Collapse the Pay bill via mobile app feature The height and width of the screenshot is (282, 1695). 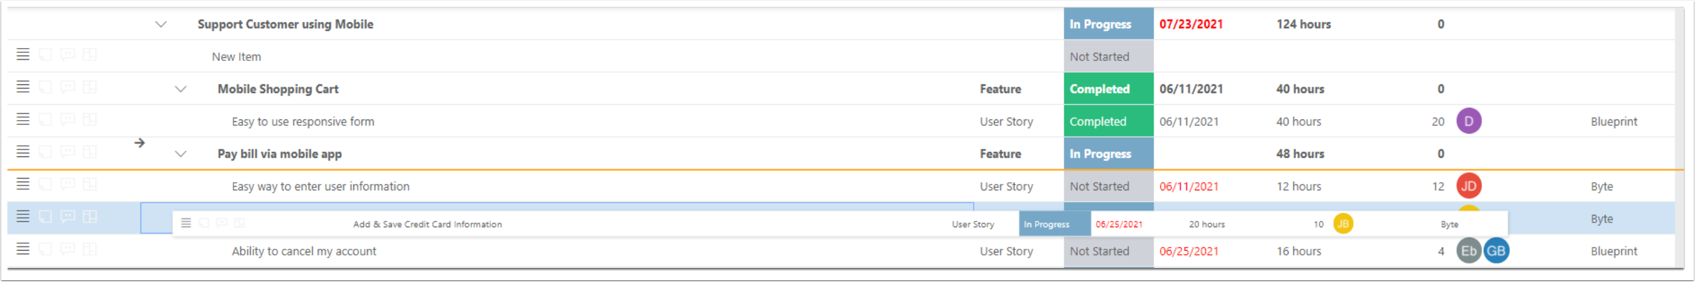pos(180,154)
